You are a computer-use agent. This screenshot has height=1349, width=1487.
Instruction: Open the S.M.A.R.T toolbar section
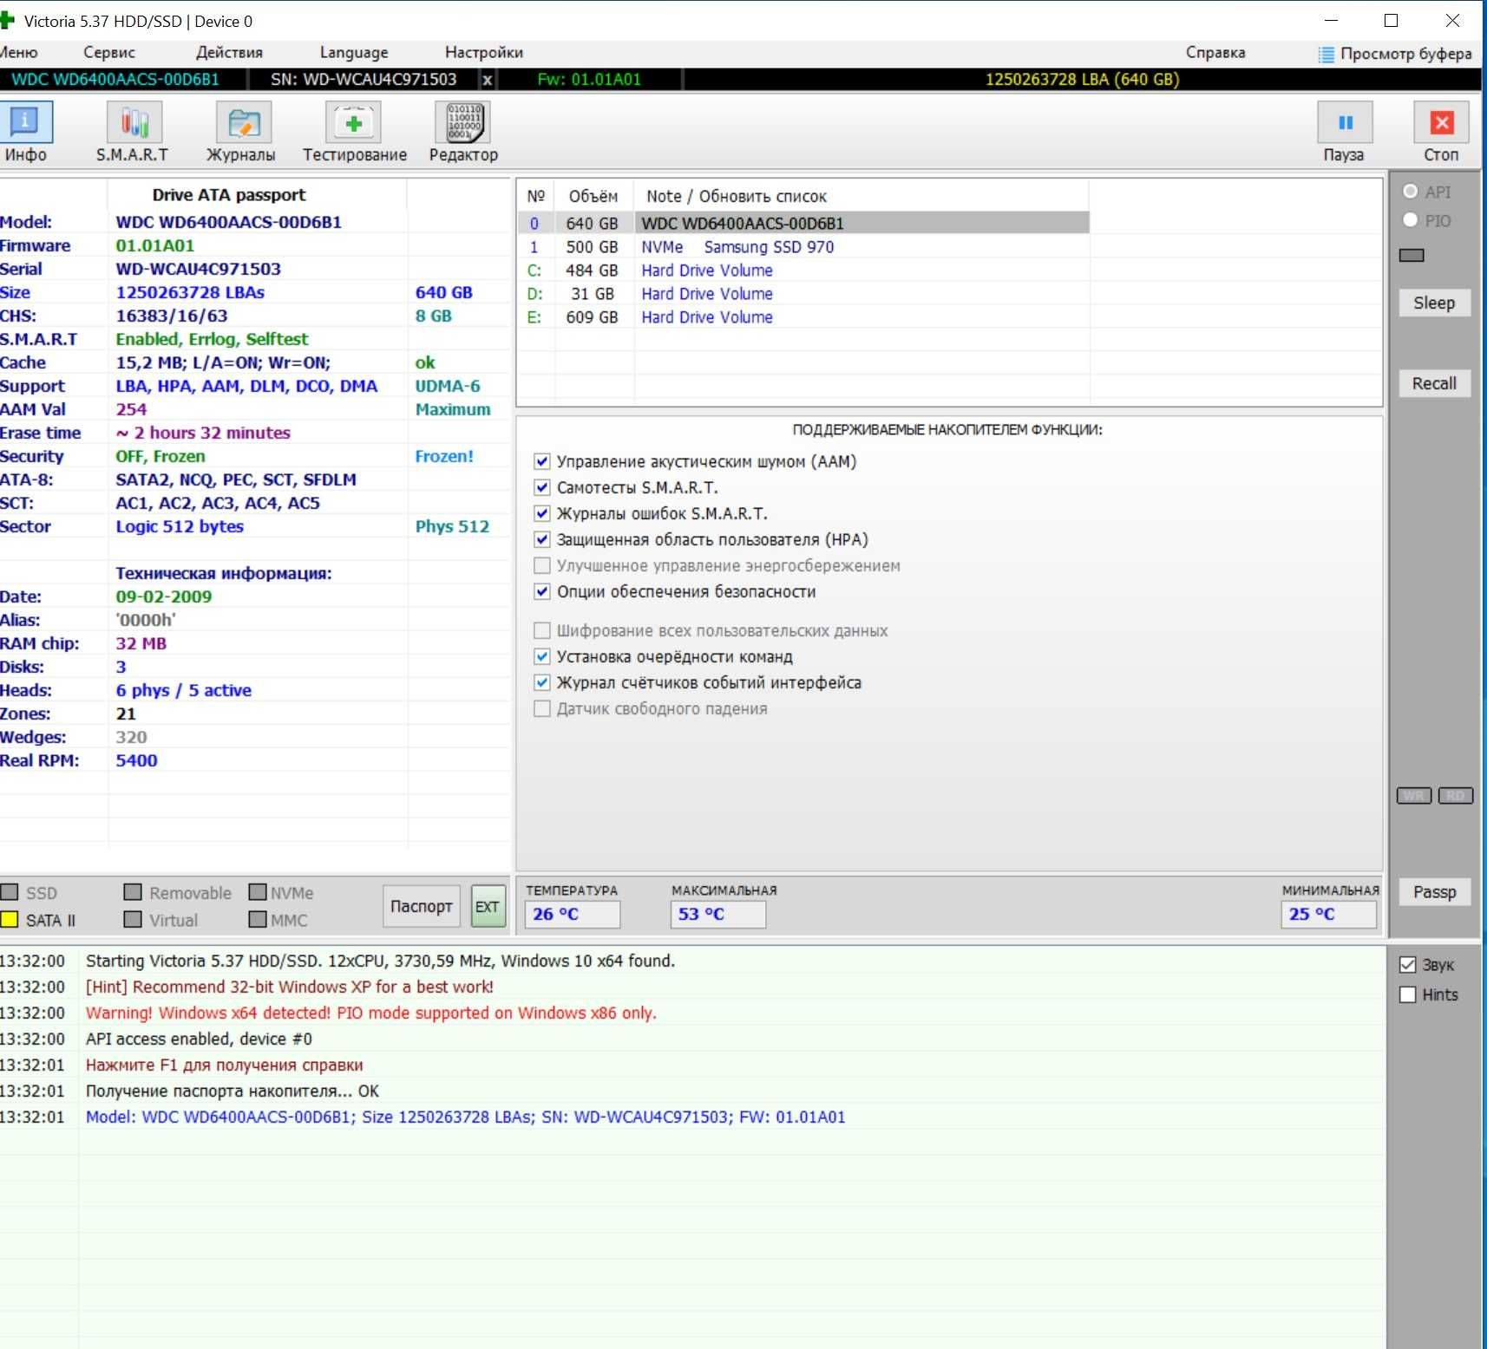coord(133,132)
